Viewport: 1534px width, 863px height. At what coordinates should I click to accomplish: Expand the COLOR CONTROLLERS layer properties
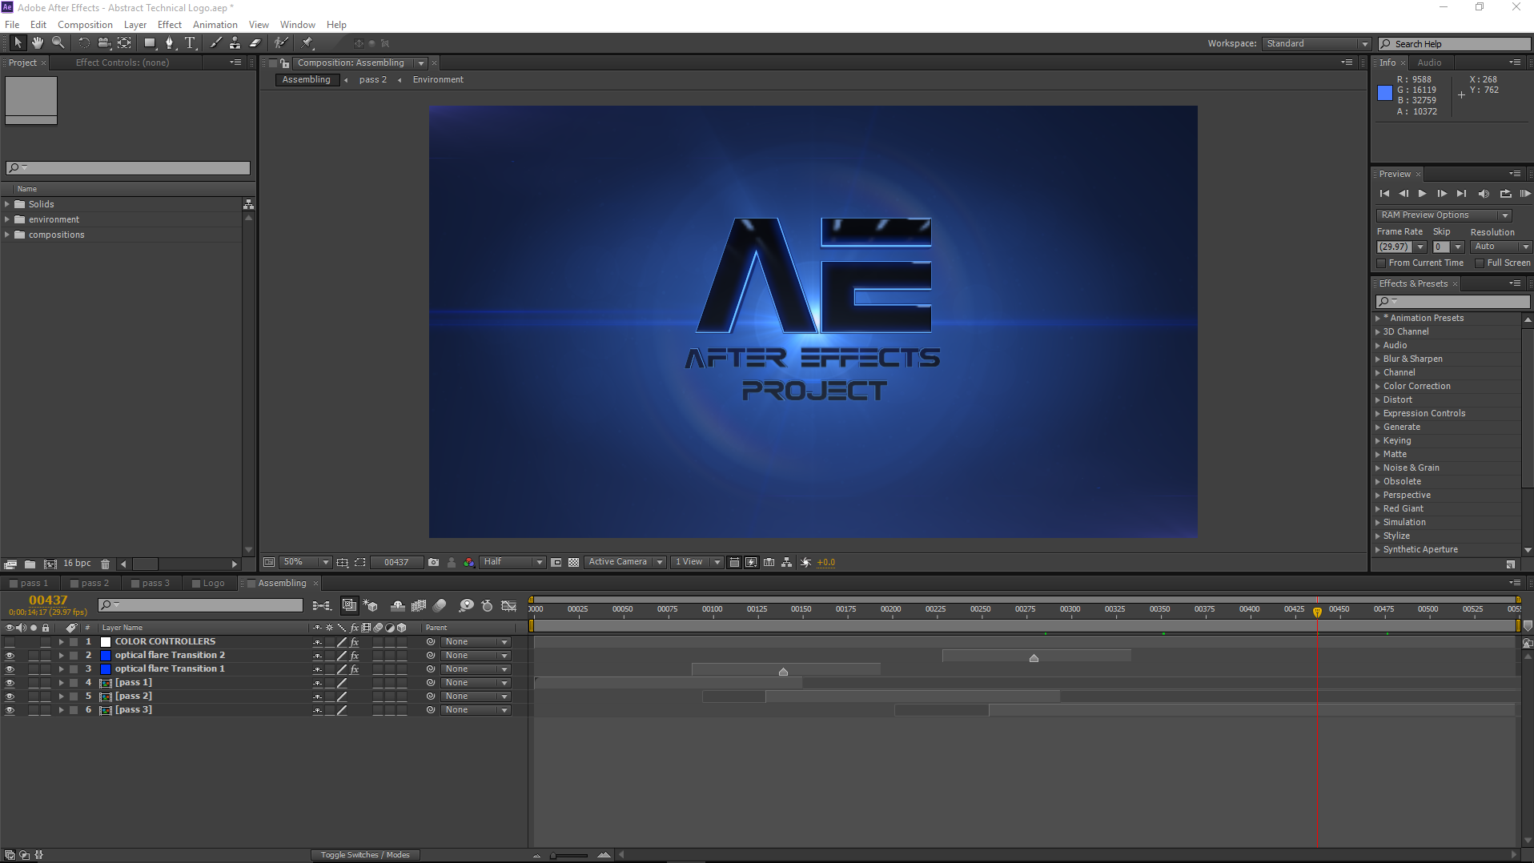[x=61, y=642]
